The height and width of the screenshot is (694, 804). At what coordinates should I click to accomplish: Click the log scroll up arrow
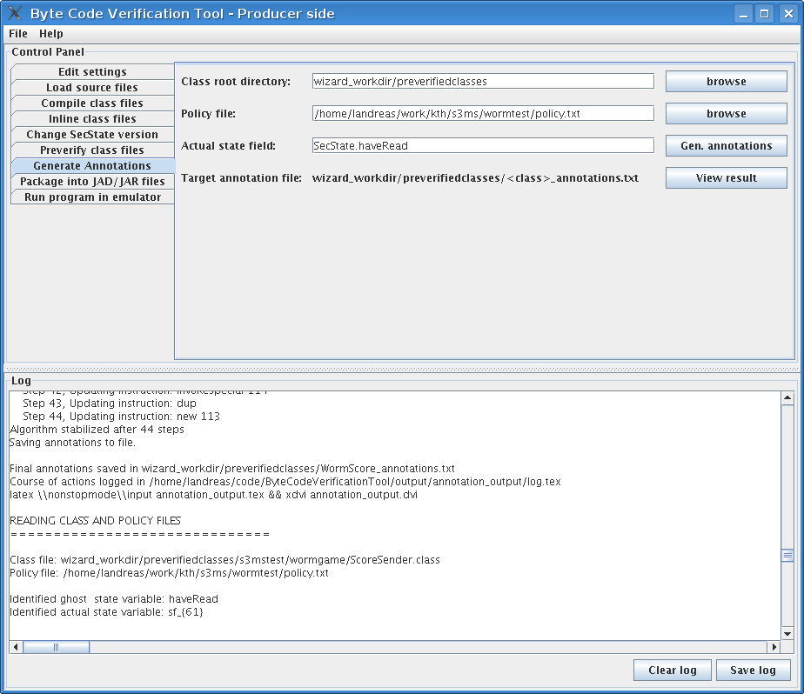pyautogui.click(x=787, y=397)
